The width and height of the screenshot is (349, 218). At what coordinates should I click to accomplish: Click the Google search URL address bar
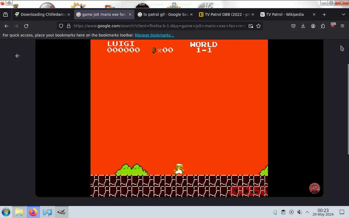click(x=160, y=26)
